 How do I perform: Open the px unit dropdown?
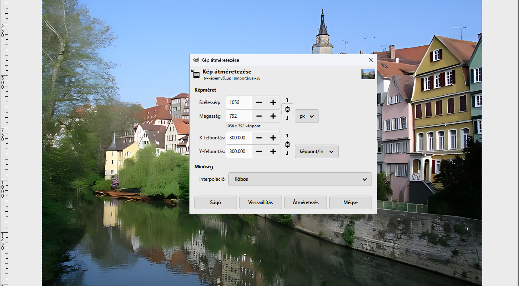click(x=307, y=116)
